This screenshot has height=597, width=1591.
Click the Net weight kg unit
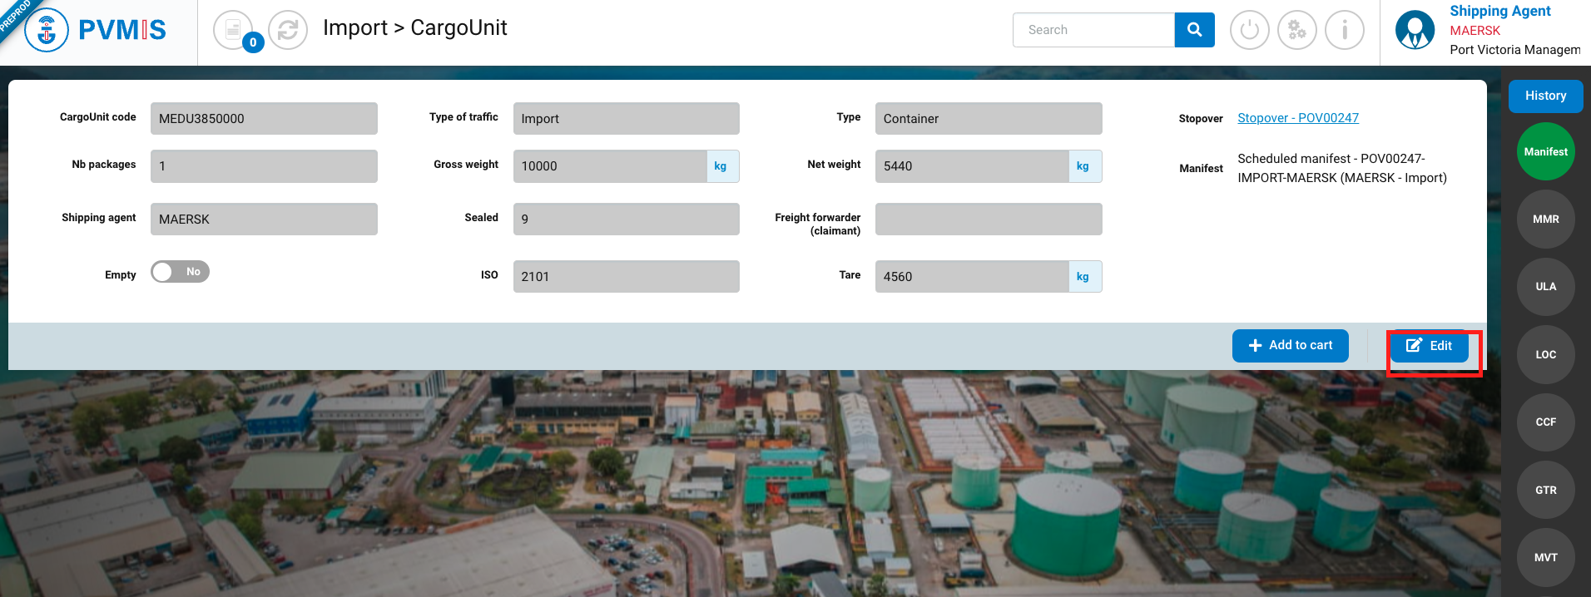pyautogui.click(x=1083, y=166)
